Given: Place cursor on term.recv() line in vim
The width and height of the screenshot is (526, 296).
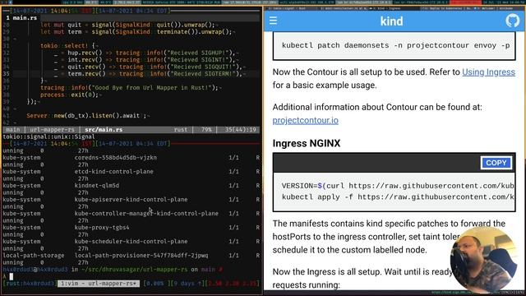Looking at the screenshot, I should [x=131, y=74].
